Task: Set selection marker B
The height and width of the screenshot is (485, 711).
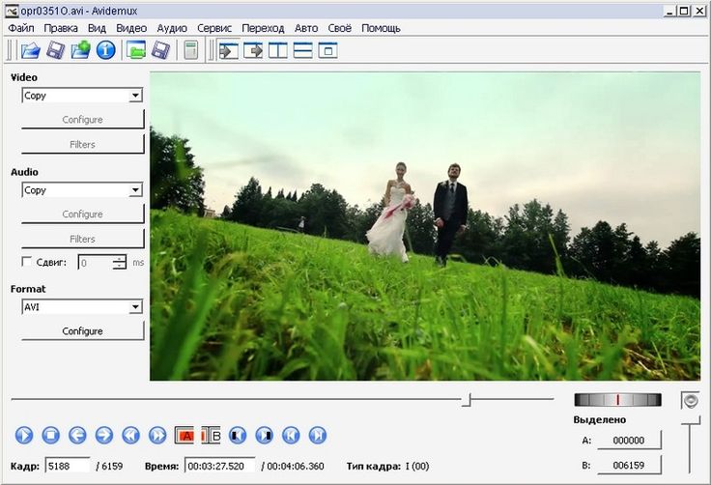Action: pos(211,436)
